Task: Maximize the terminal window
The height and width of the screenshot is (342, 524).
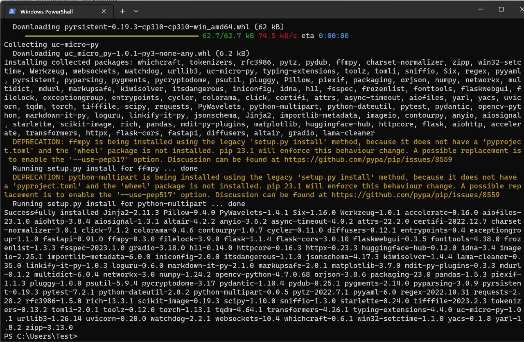Action: (x=501, y=9)
